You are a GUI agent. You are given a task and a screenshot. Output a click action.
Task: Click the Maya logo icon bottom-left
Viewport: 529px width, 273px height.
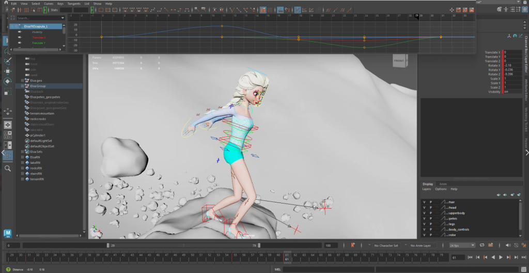(x=7, y=233)
